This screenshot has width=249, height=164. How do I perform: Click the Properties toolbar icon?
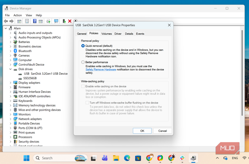[27, 21]
